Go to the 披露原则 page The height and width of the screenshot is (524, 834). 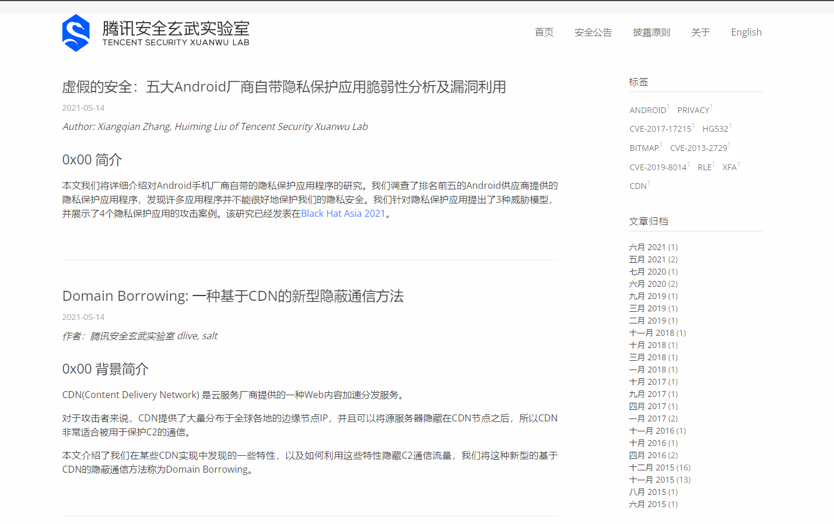pos(651,32)
